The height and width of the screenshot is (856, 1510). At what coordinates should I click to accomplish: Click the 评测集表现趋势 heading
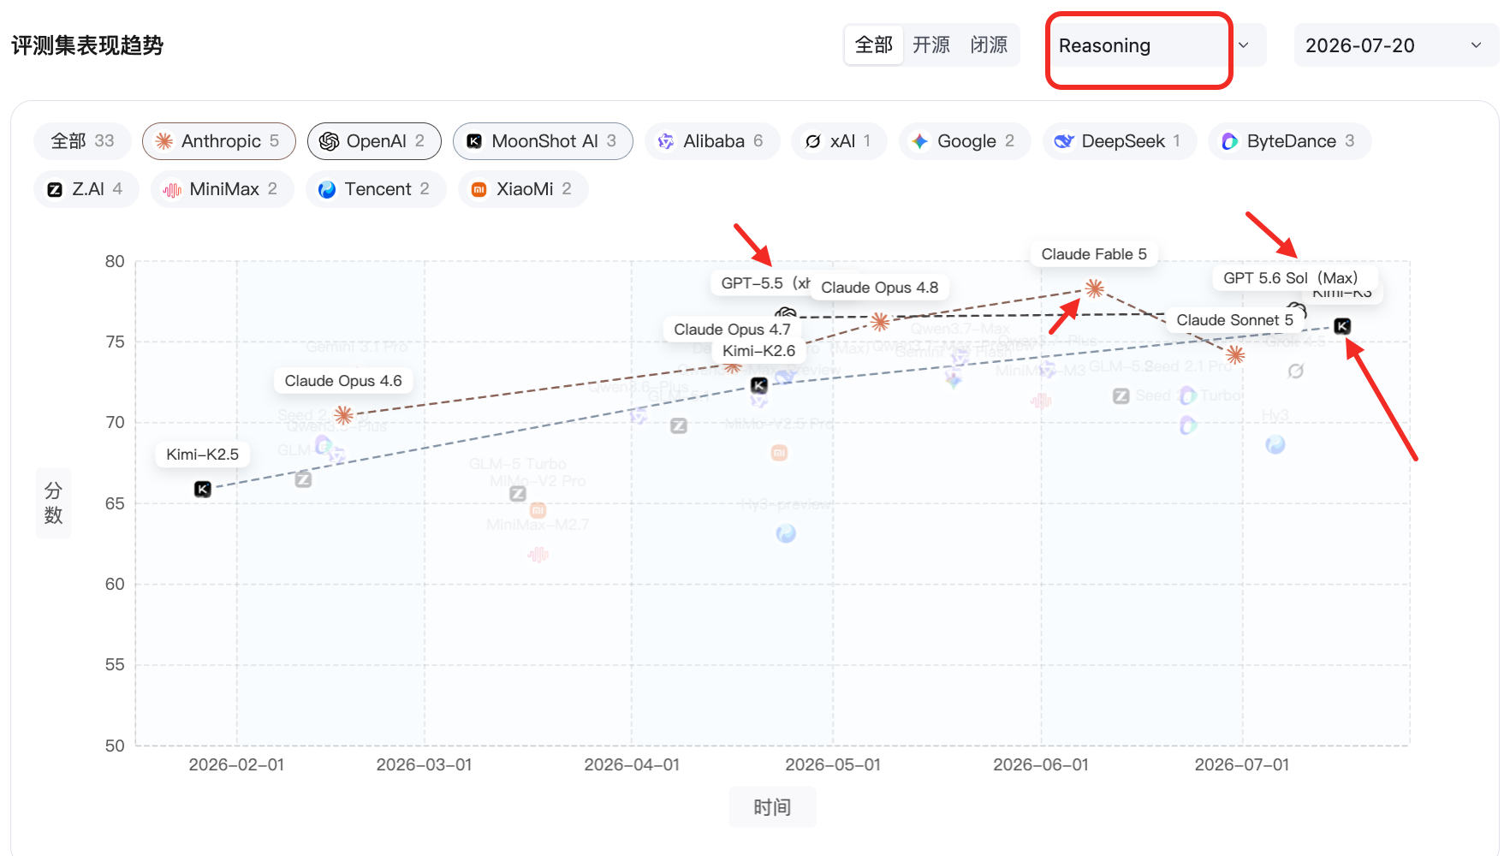point(87,45)
